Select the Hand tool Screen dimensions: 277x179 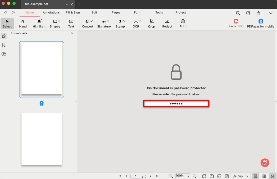coord(23,24)
